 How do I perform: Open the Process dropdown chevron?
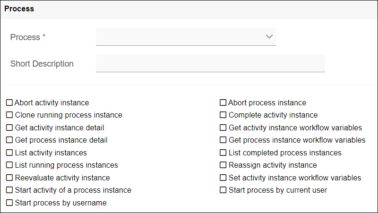[269, 37]
